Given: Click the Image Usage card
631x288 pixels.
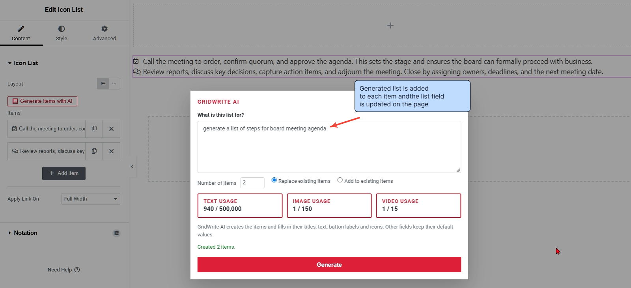Looking at the screenshot, I should click(x=329, y=206).
